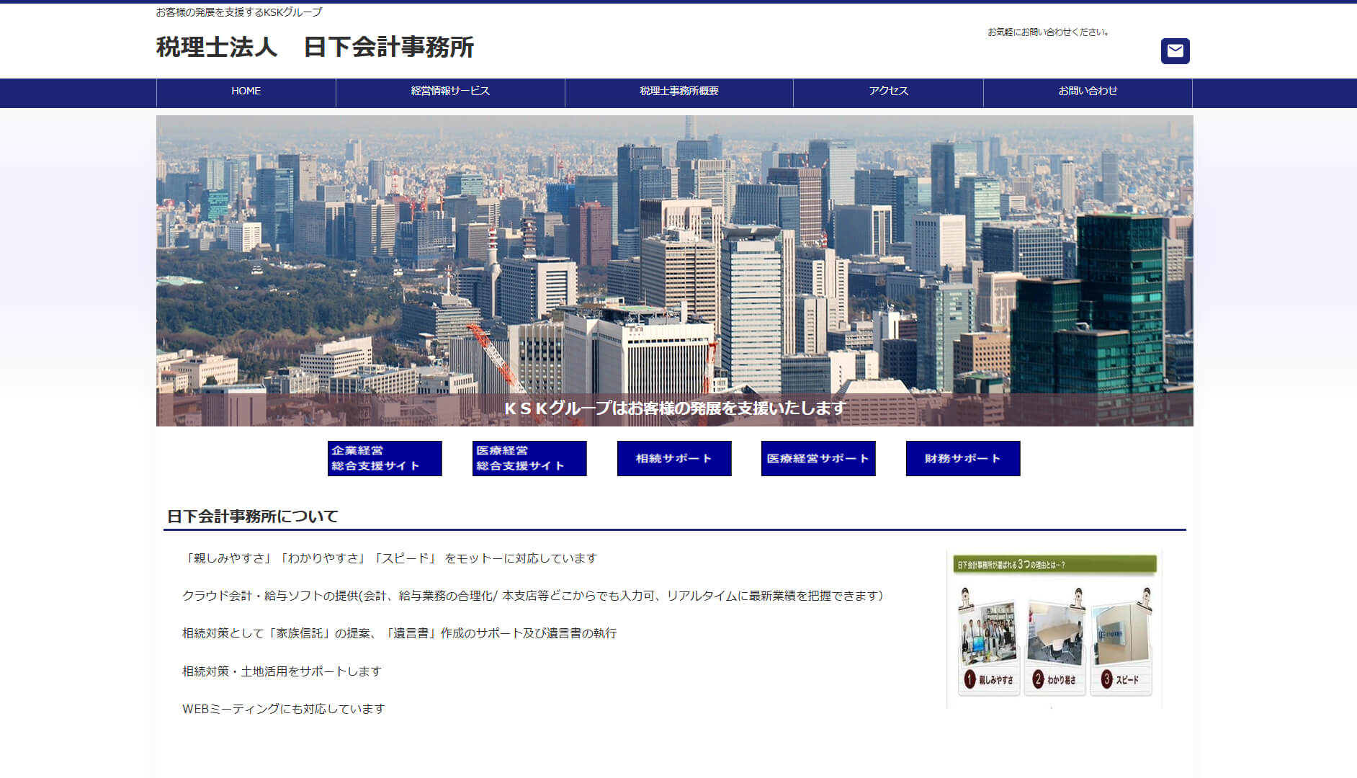Select the スピード office photo thumbnail
The image size is (1357, 778).
click(1121, 634)
